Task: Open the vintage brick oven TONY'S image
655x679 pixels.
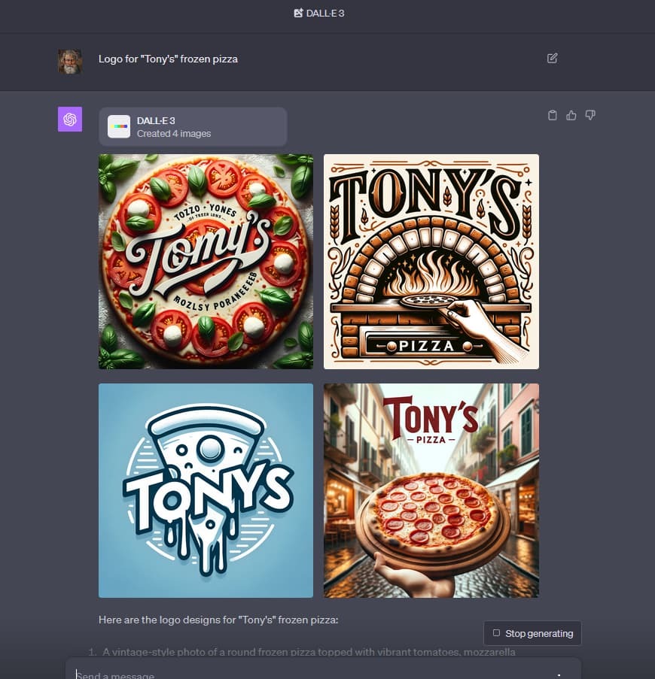Action: coord(431,262)
